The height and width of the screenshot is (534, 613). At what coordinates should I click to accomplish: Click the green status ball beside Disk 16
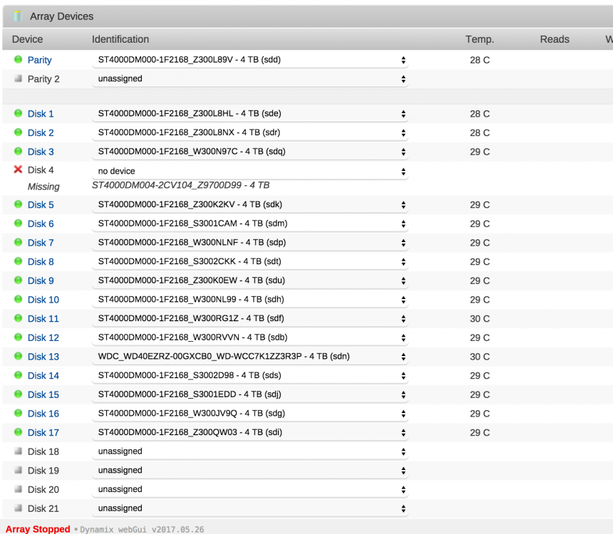pos(18,413)
